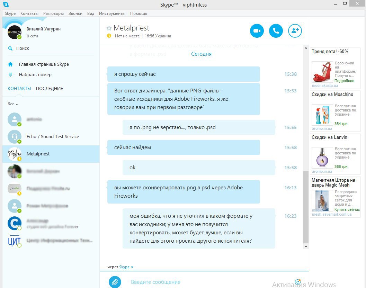Click the pinsite contact avatar

(x=15, y=189)
